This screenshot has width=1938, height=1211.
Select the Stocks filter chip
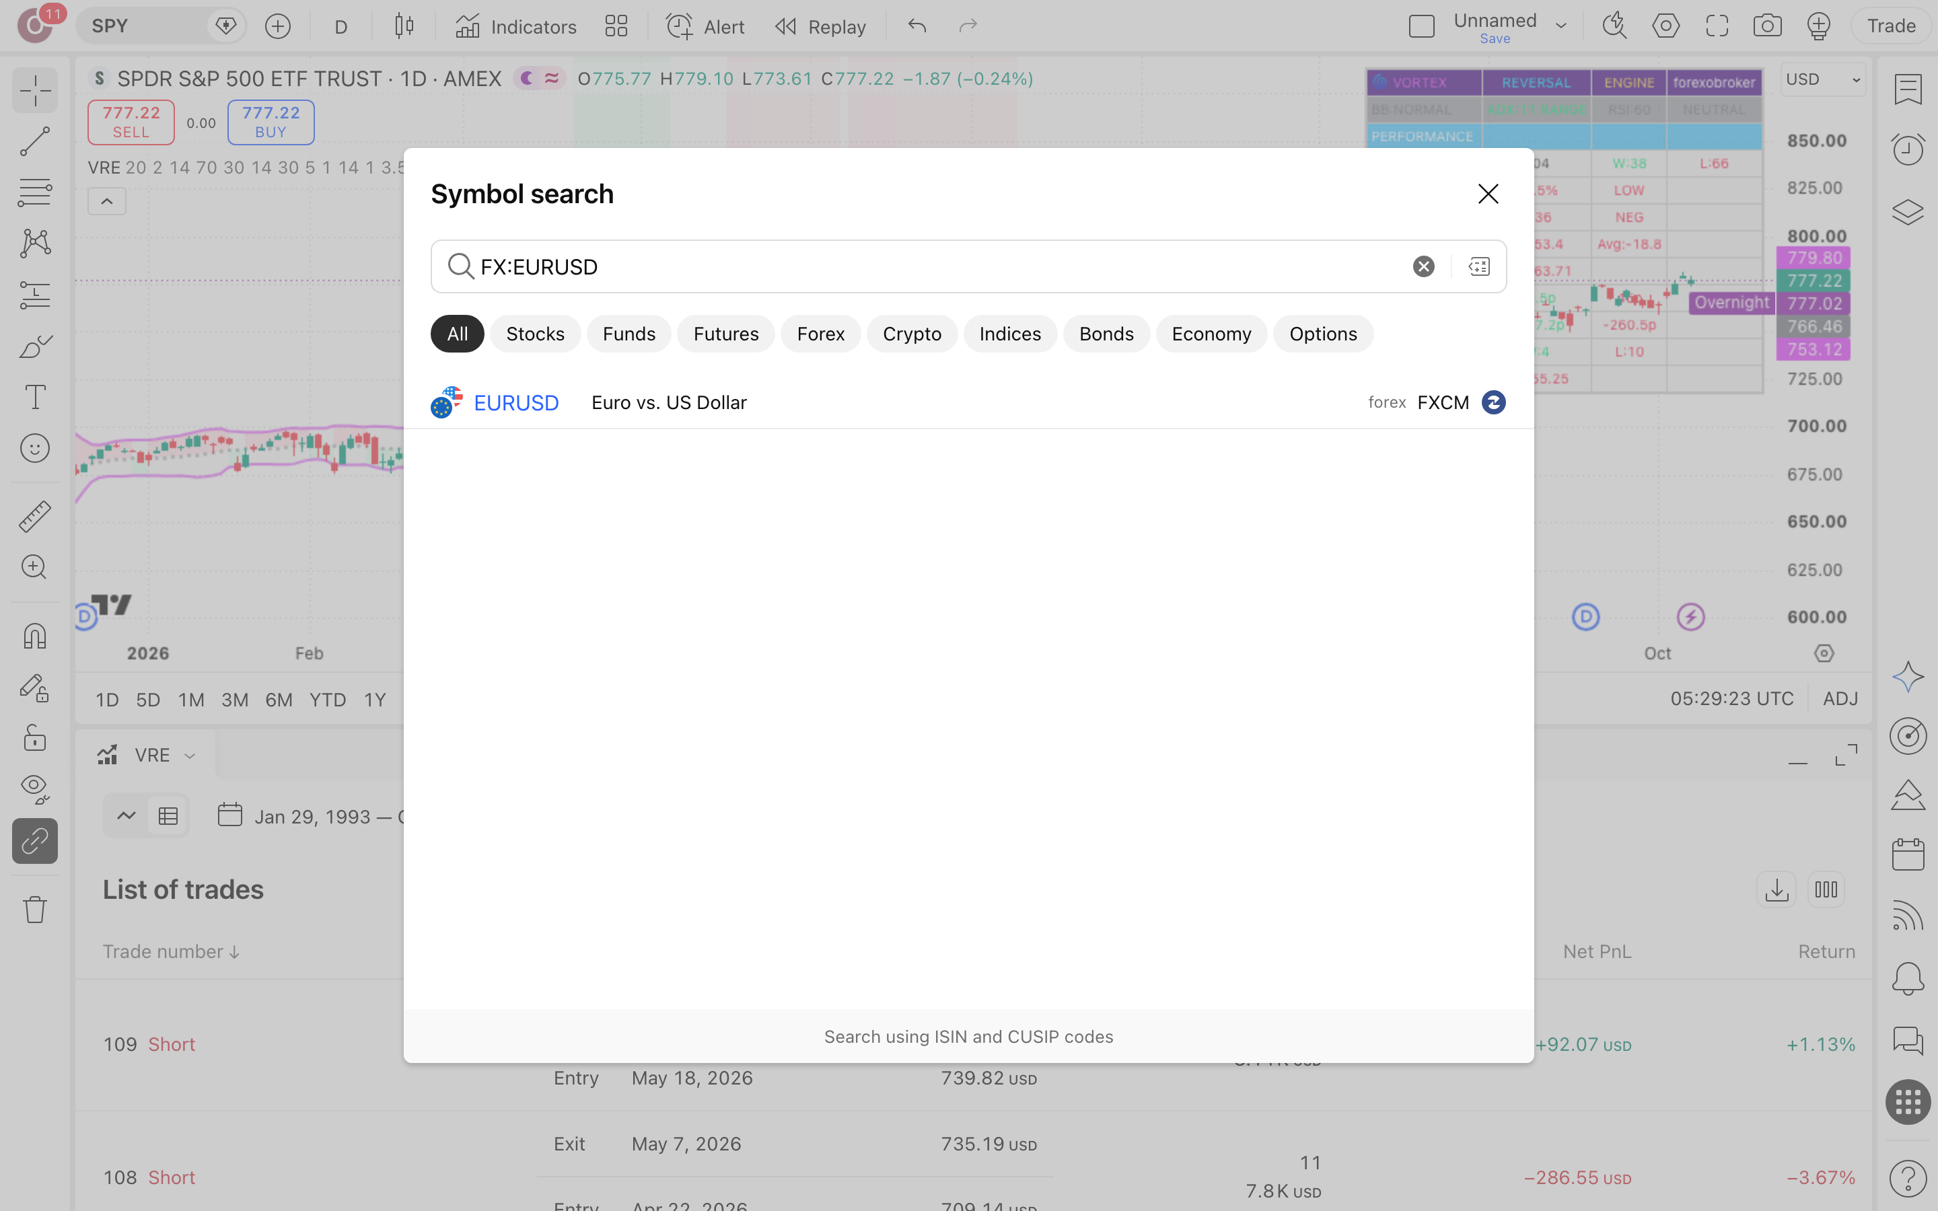click(535, 334)
